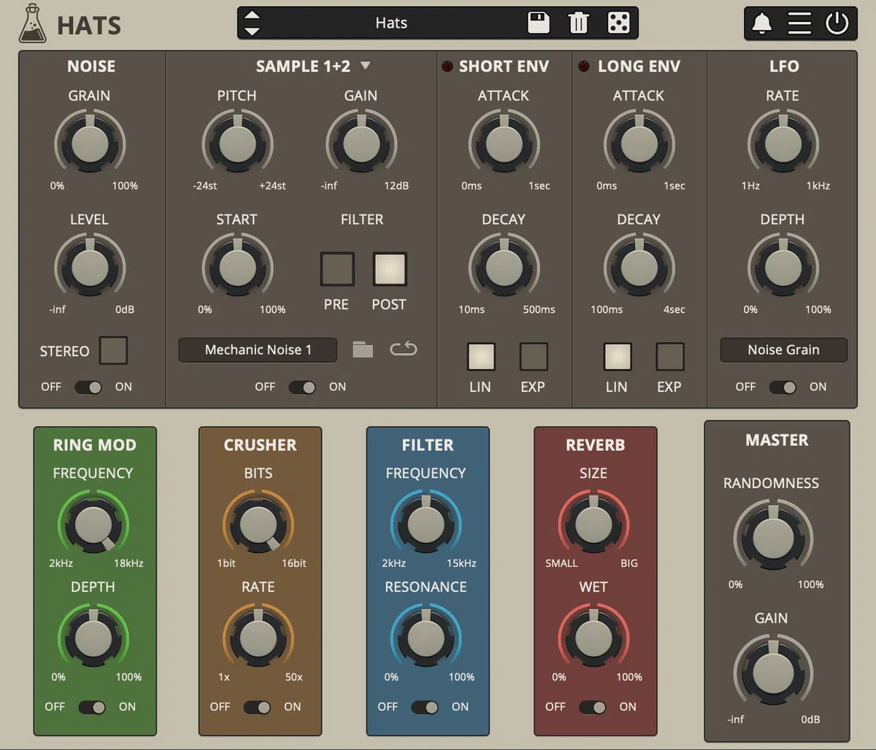Viewport: 876px width, 750px height.
Task: Select LIN curve for the Long Env
Action: click(617, 356)
